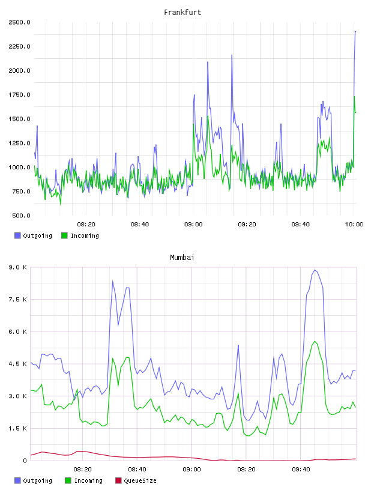Click the 09:40 time label in Frankfurt chart
This screenshot has height=490, width=365.
[x=301, y=225]
